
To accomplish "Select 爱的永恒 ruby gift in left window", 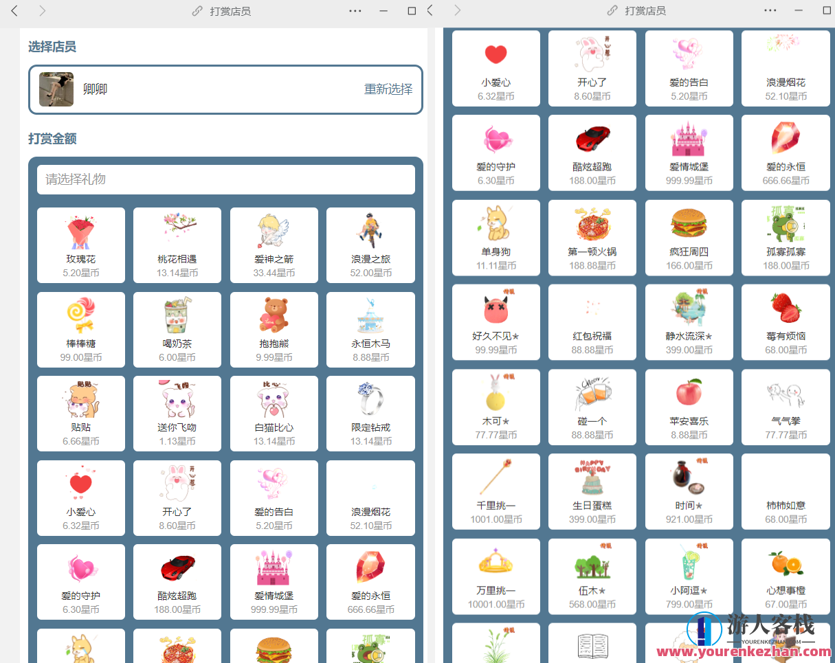I will [x=370, y=582].
